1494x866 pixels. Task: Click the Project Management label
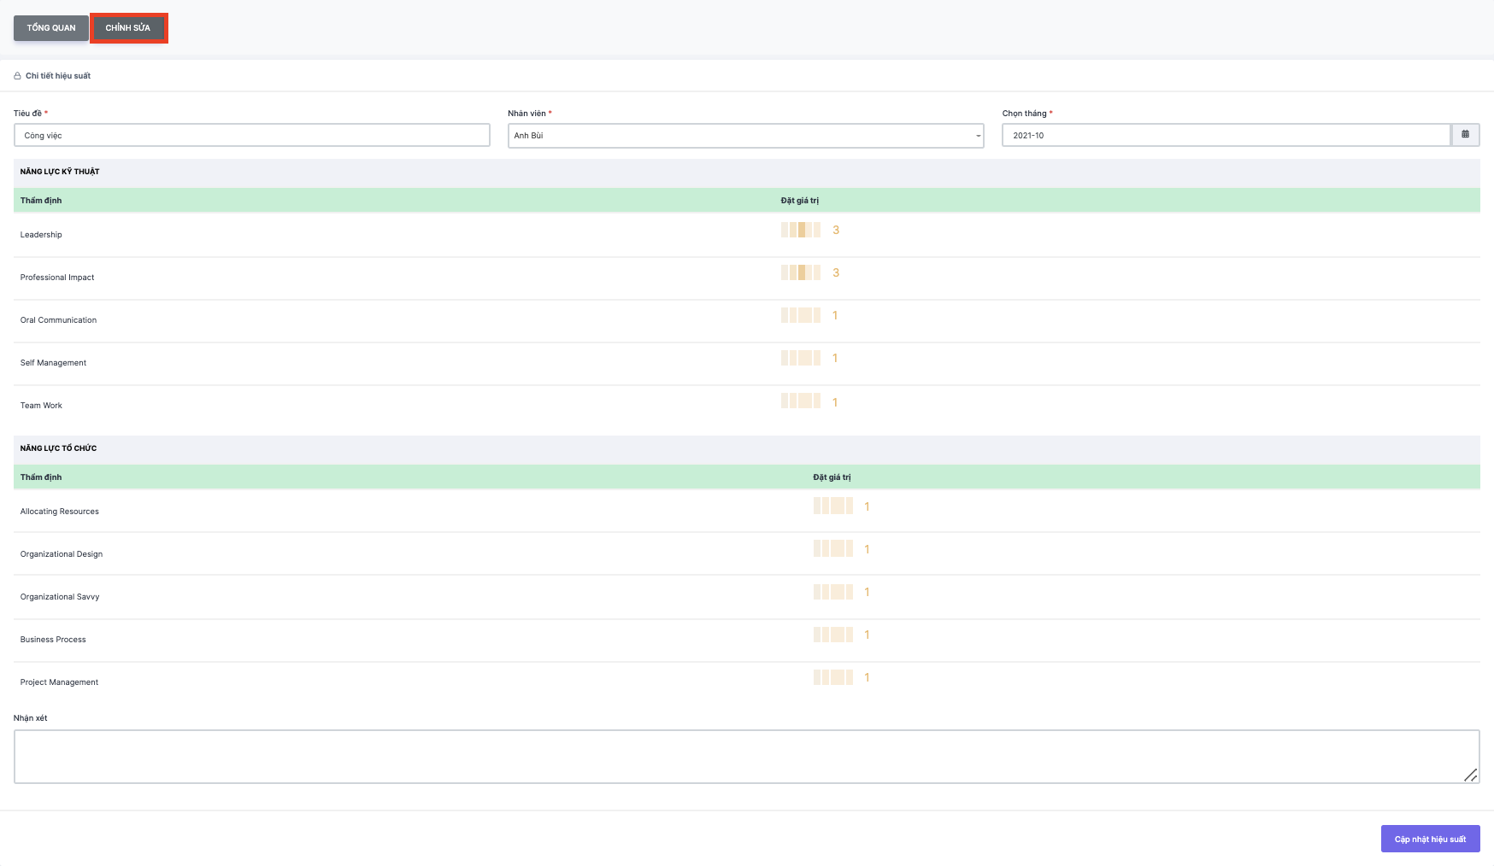pyautogui.click(x=59, y=682)
